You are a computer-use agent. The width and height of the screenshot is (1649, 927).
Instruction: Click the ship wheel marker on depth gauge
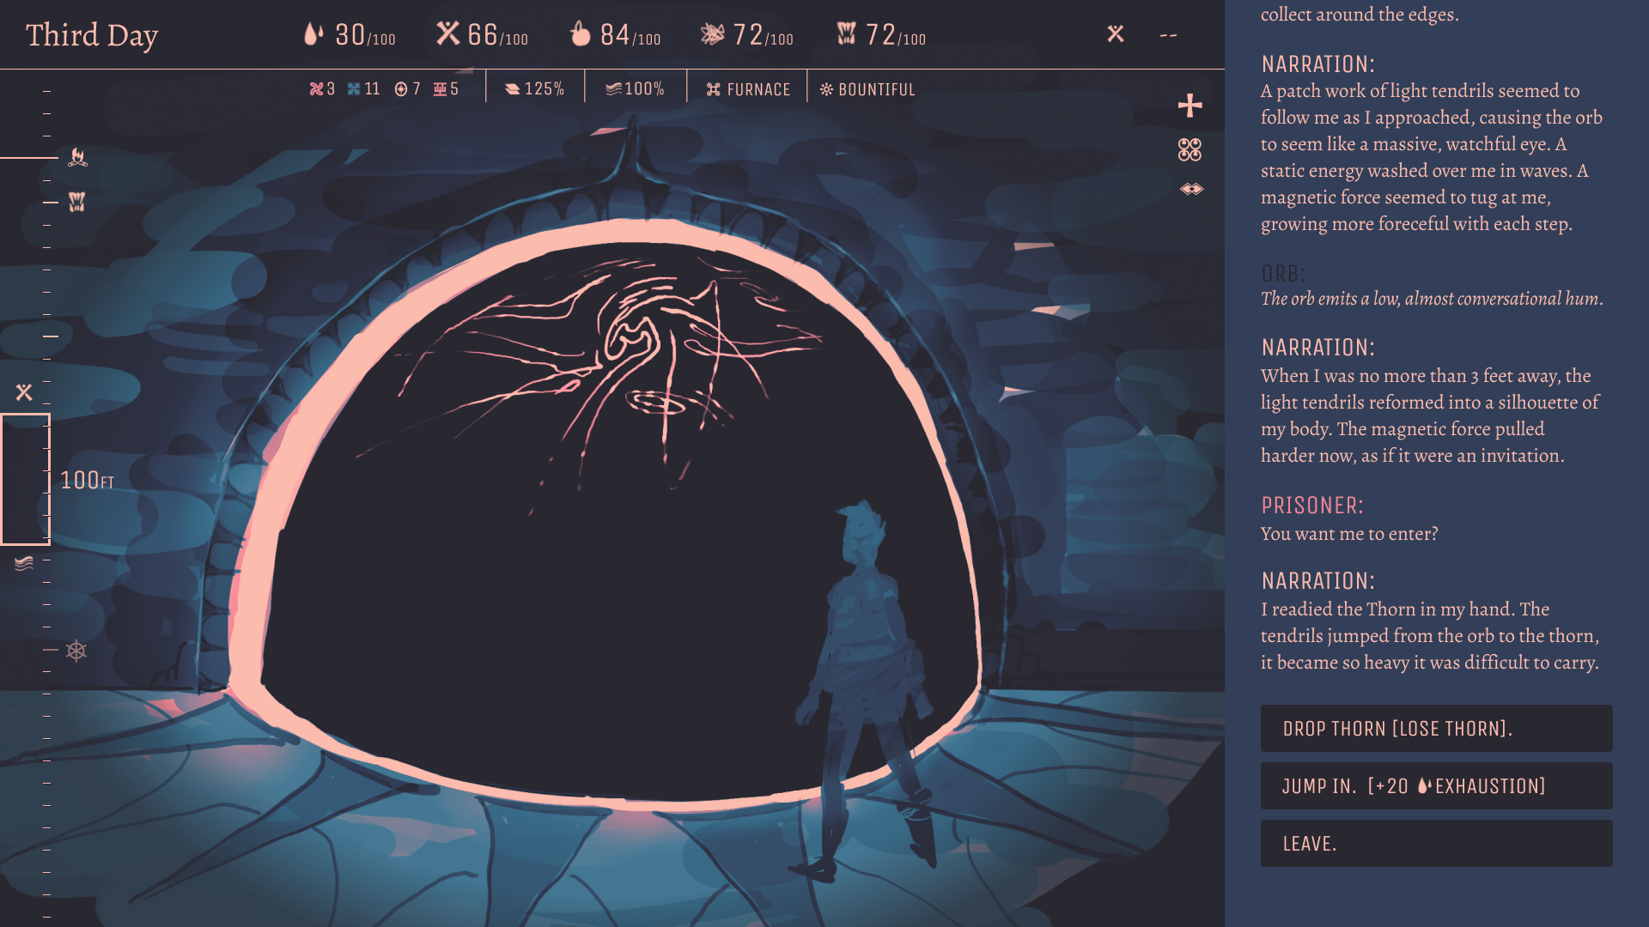76,651
